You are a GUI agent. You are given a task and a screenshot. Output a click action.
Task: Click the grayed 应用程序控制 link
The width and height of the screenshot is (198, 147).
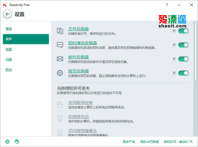(x=81, y=103)
